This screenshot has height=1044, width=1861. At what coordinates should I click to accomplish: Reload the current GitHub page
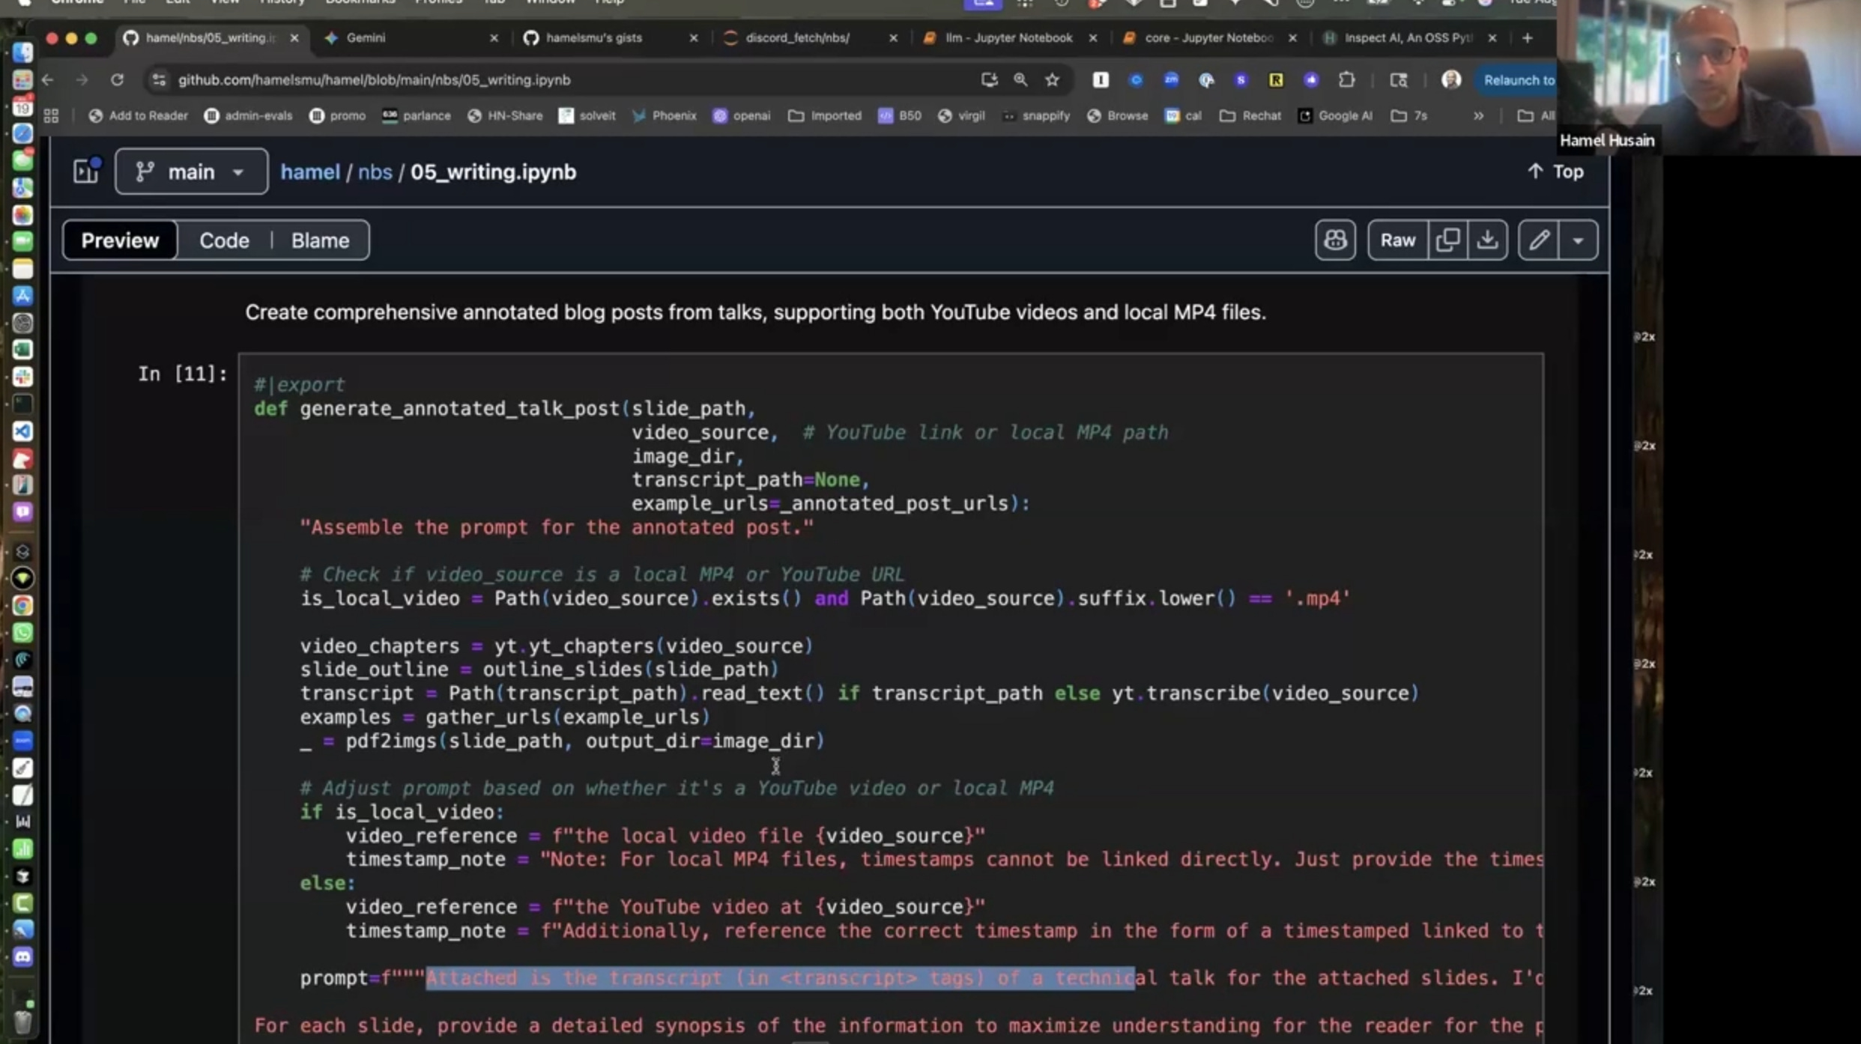(117, 80)
